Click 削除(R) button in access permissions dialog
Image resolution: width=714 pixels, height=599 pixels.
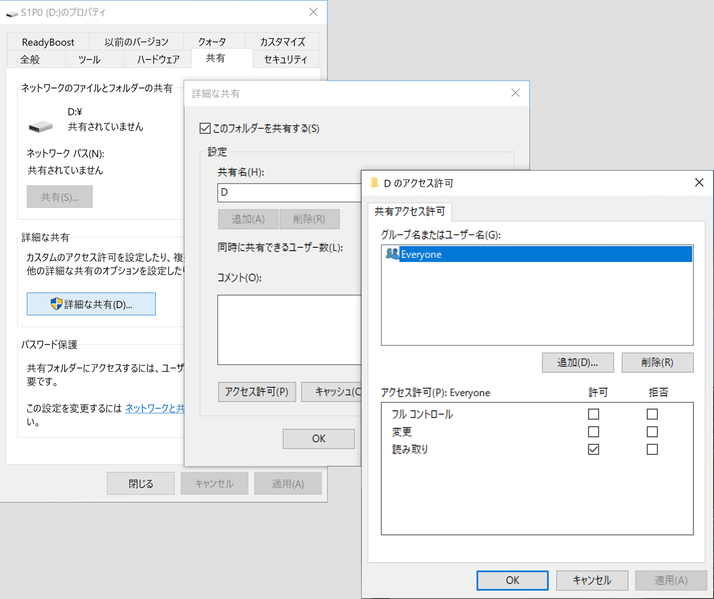[x=658, y=362]
